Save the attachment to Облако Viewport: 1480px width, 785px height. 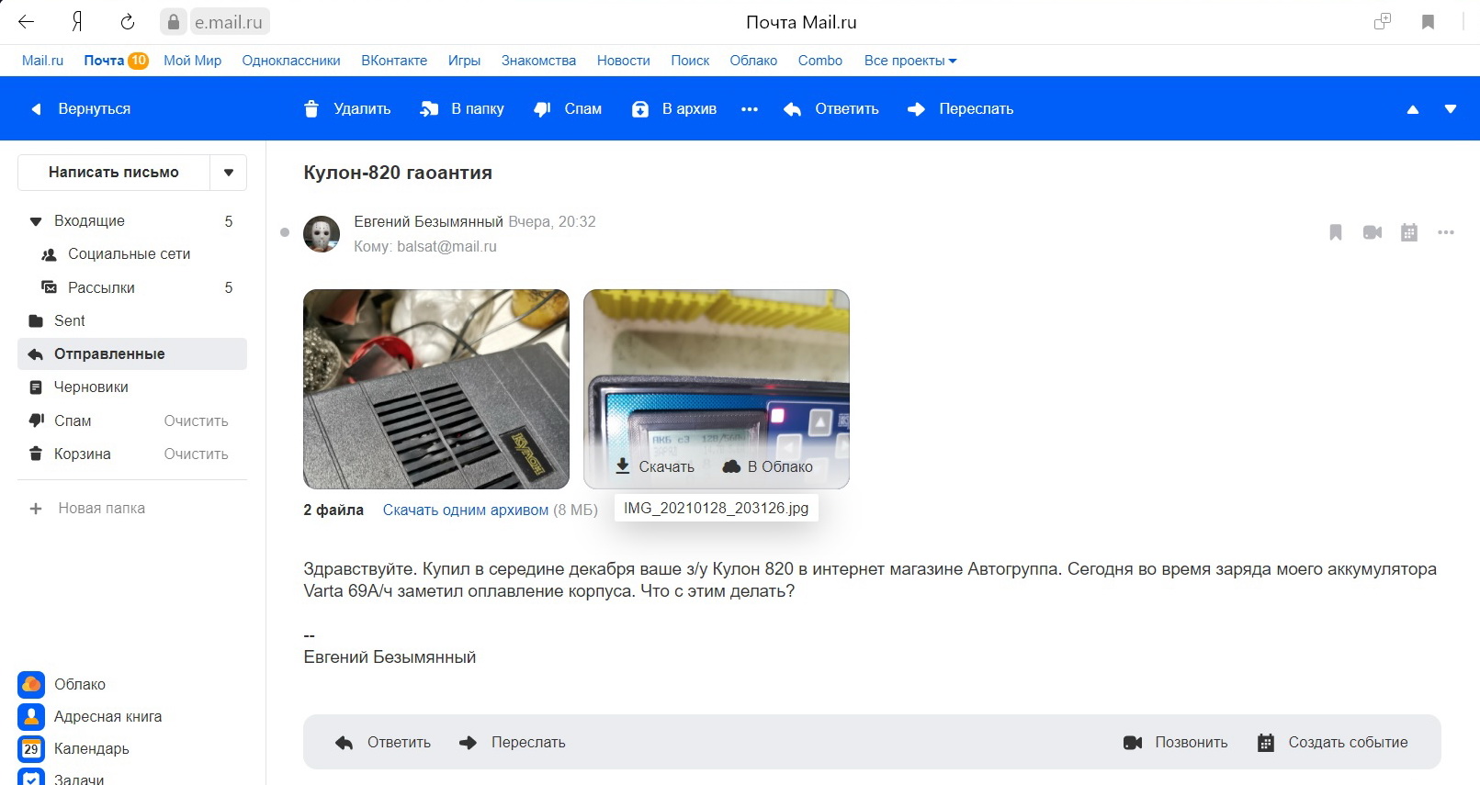[x=768, y=466]
